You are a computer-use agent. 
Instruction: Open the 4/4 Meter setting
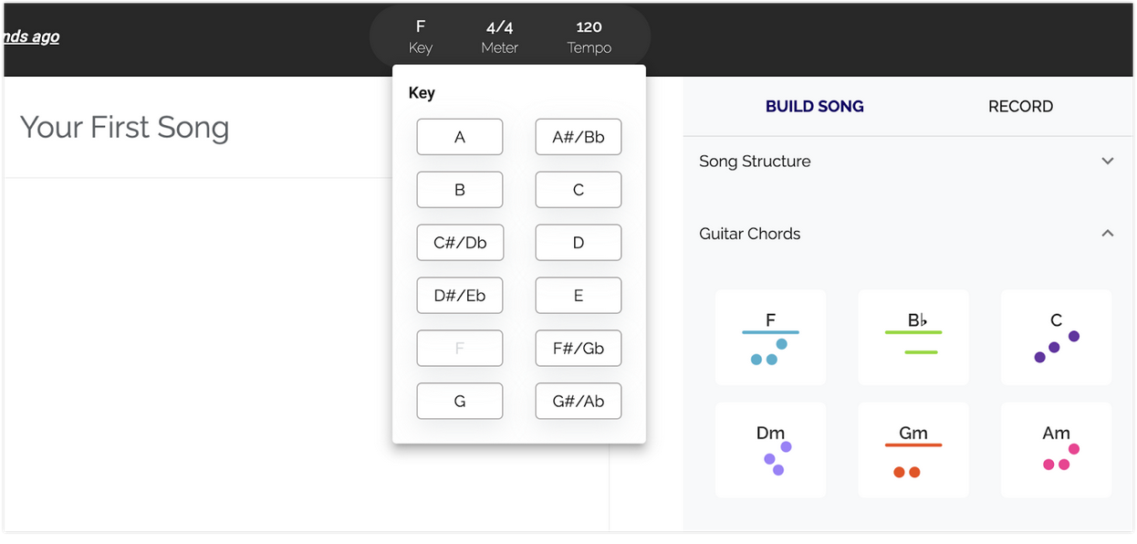[499, 37]
